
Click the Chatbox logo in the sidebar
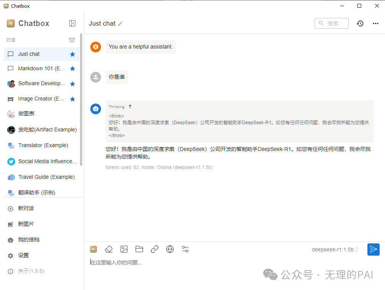[11, 23]
